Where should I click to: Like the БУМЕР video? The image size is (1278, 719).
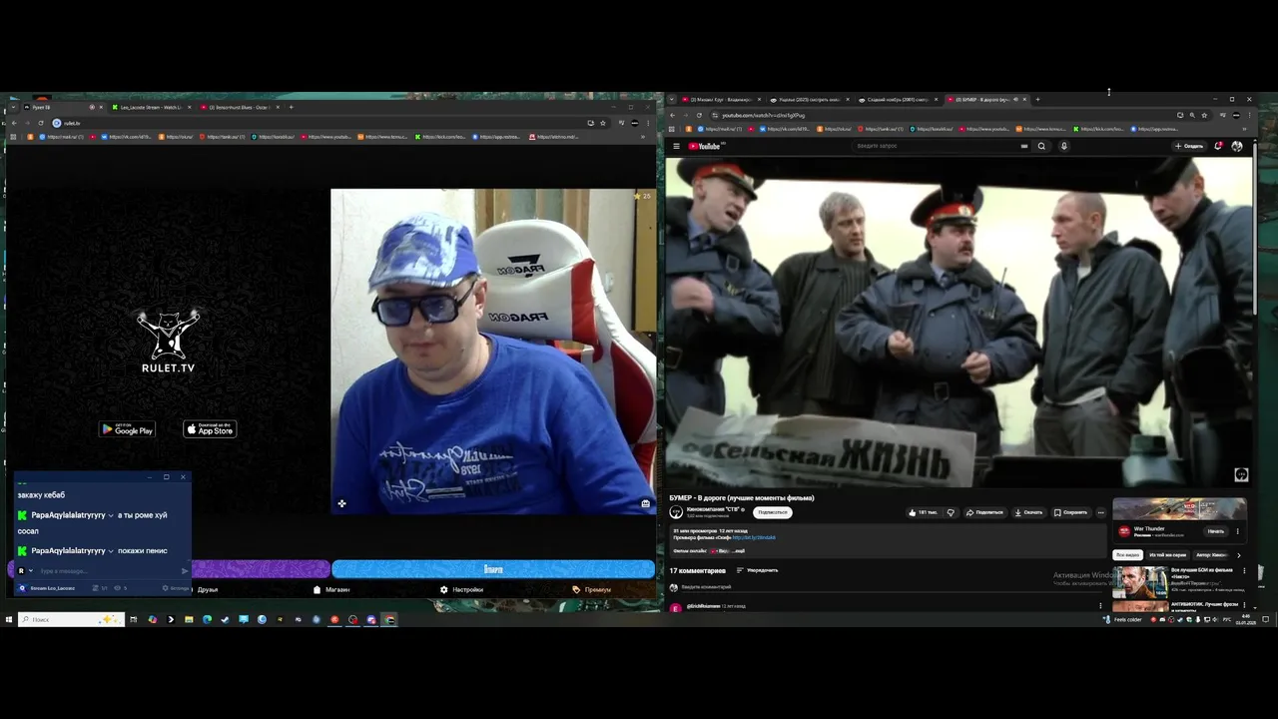tap(923, 512)
